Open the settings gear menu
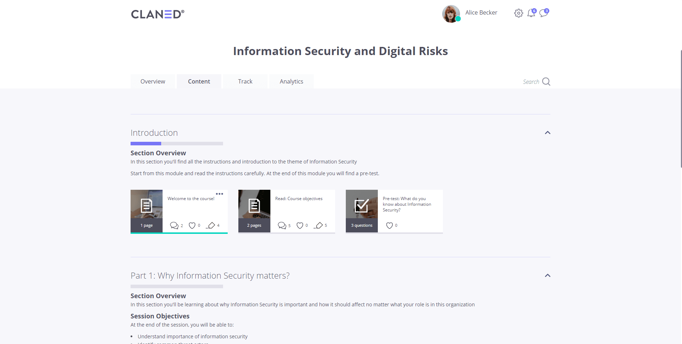 tap(518, 13)
